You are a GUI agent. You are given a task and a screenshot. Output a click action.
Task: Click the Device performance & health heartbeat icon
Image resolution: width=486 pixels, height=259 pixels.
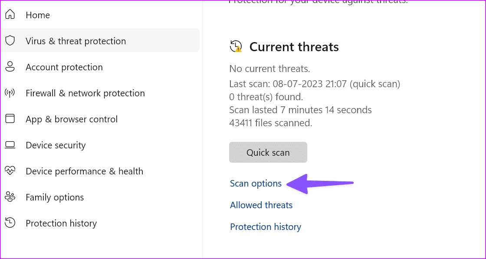[x=10, y=171]
